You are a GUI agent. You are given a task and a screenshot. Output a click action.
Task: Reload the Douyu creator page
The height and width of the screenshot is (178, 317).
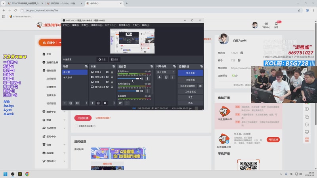click(x=15, y=10)
